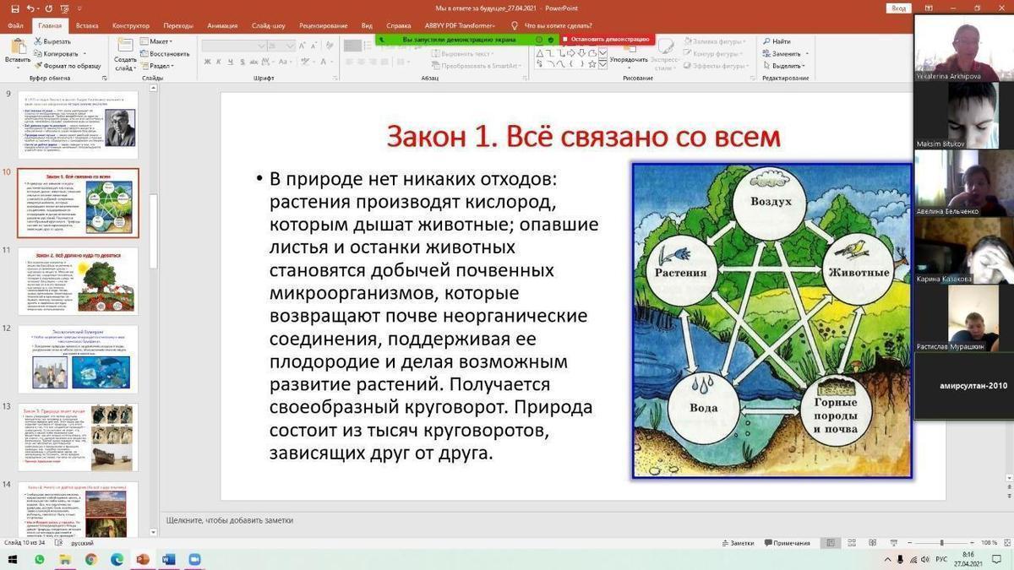Select slide 11 thumbnail in slide panel

point(78,280)
